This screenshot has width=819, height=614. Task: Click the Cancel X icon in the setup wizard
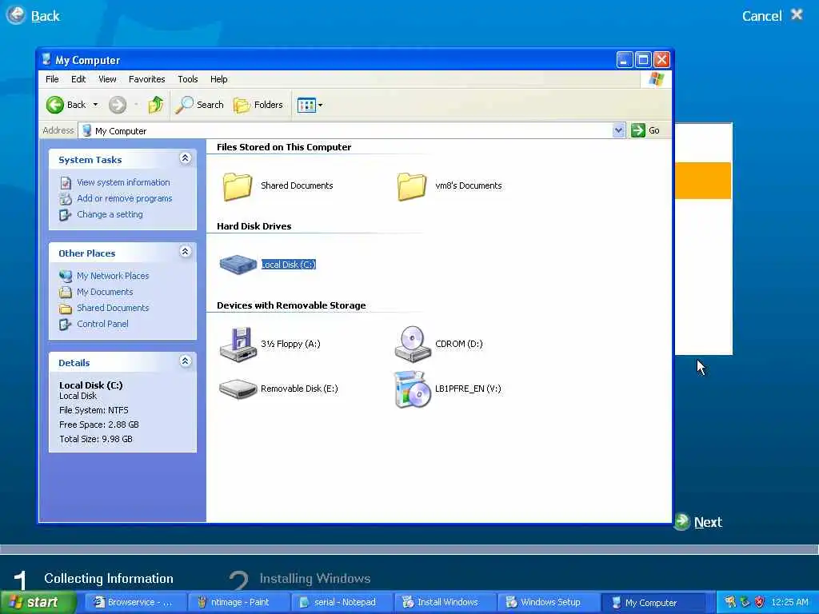pyautogui.click(x=797, y=14)
